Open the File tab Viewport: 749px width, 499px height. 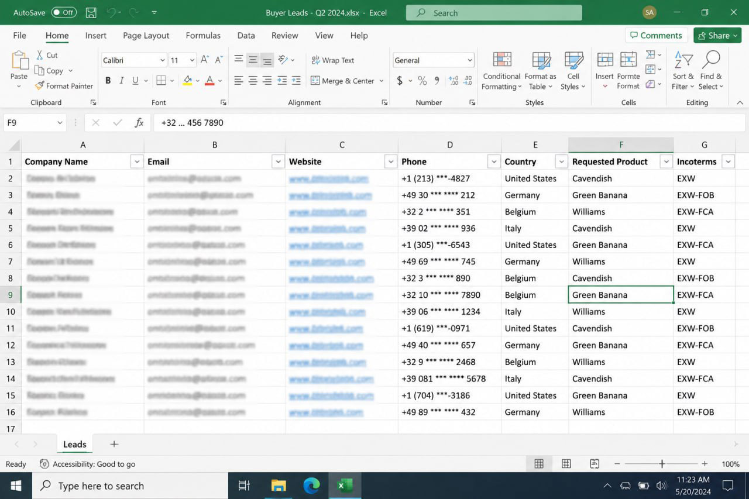pos(19,35)
